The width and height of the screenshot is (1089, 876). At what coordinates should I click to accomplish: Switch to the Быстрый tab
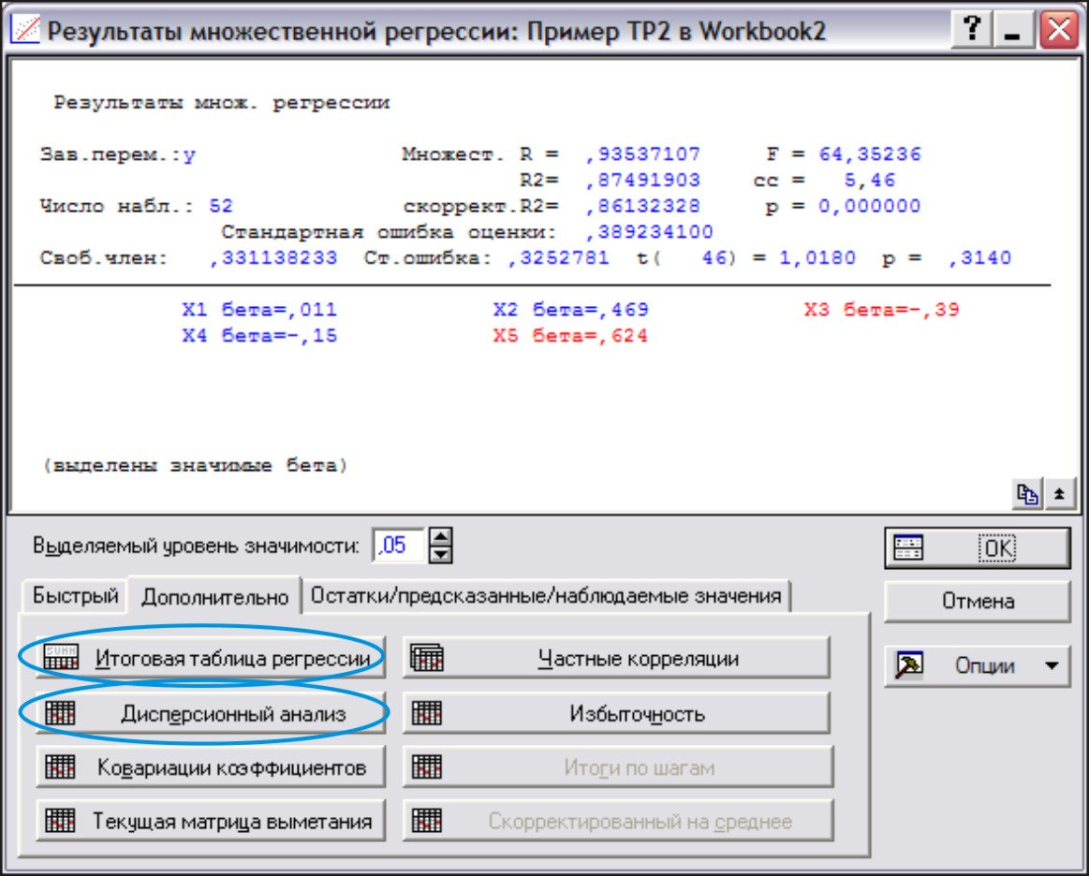75,595
